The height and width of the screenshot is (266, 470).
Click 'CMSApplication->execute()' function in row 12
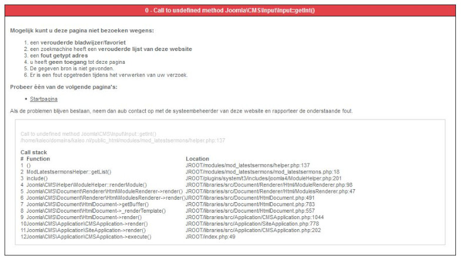click(89, 237)
